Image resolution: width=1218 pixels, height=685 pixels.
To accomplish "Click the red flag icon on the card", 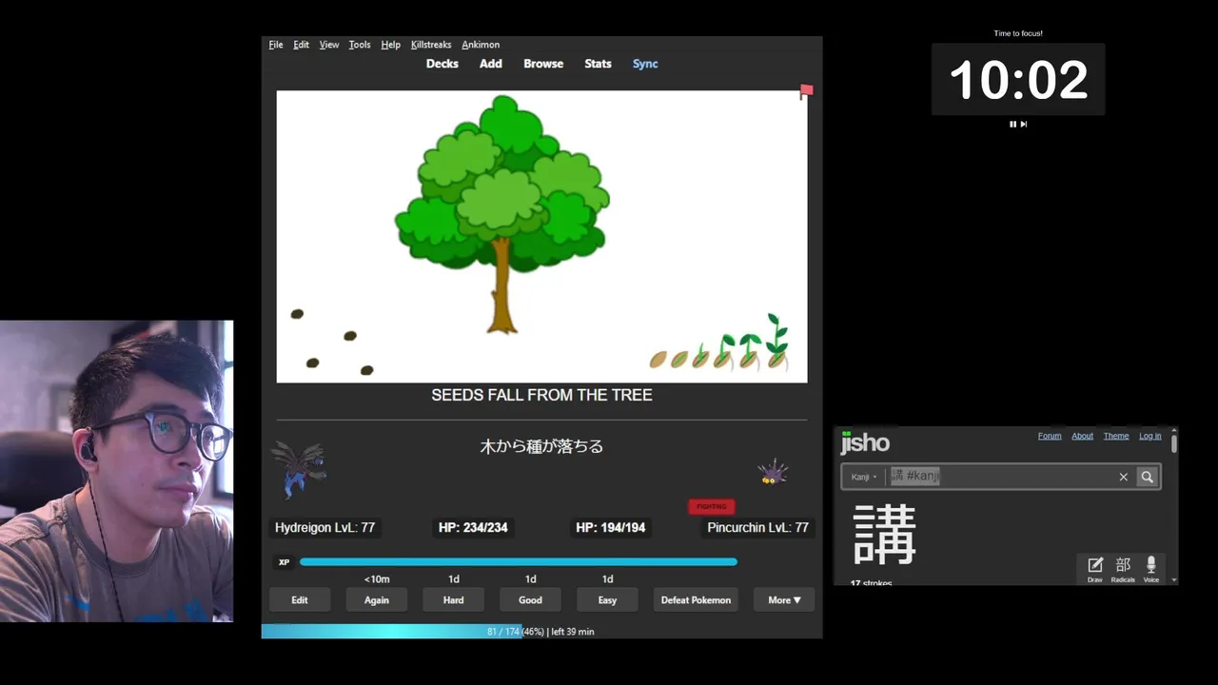I will coord(806,91).
